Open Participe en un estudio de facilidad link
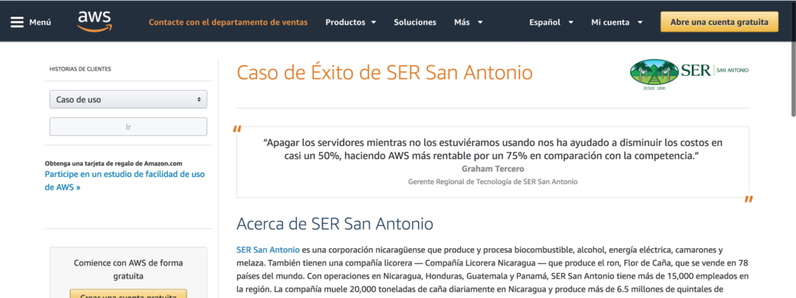The height and width of the screenshot is (298, 796). pos(125,180)
